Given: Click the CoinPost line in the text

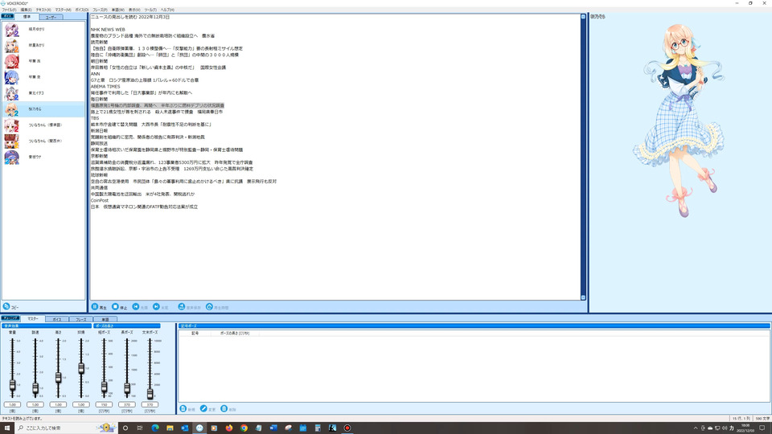Looking at the screenshot, I should (x=100, y=201).
